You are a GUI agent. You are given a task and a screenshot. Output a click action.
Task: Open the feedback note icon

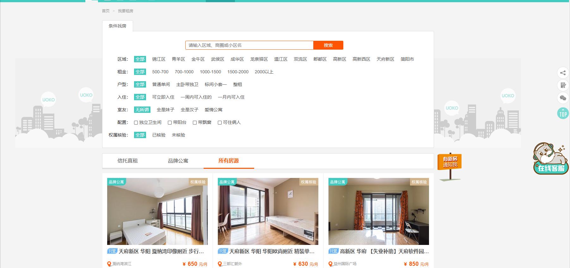(x=563, y=85)
